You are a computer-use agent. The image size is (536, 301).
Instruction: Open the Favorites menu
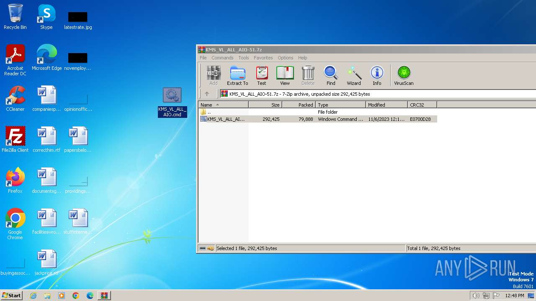pyautogui.click(x=263, y=58)
